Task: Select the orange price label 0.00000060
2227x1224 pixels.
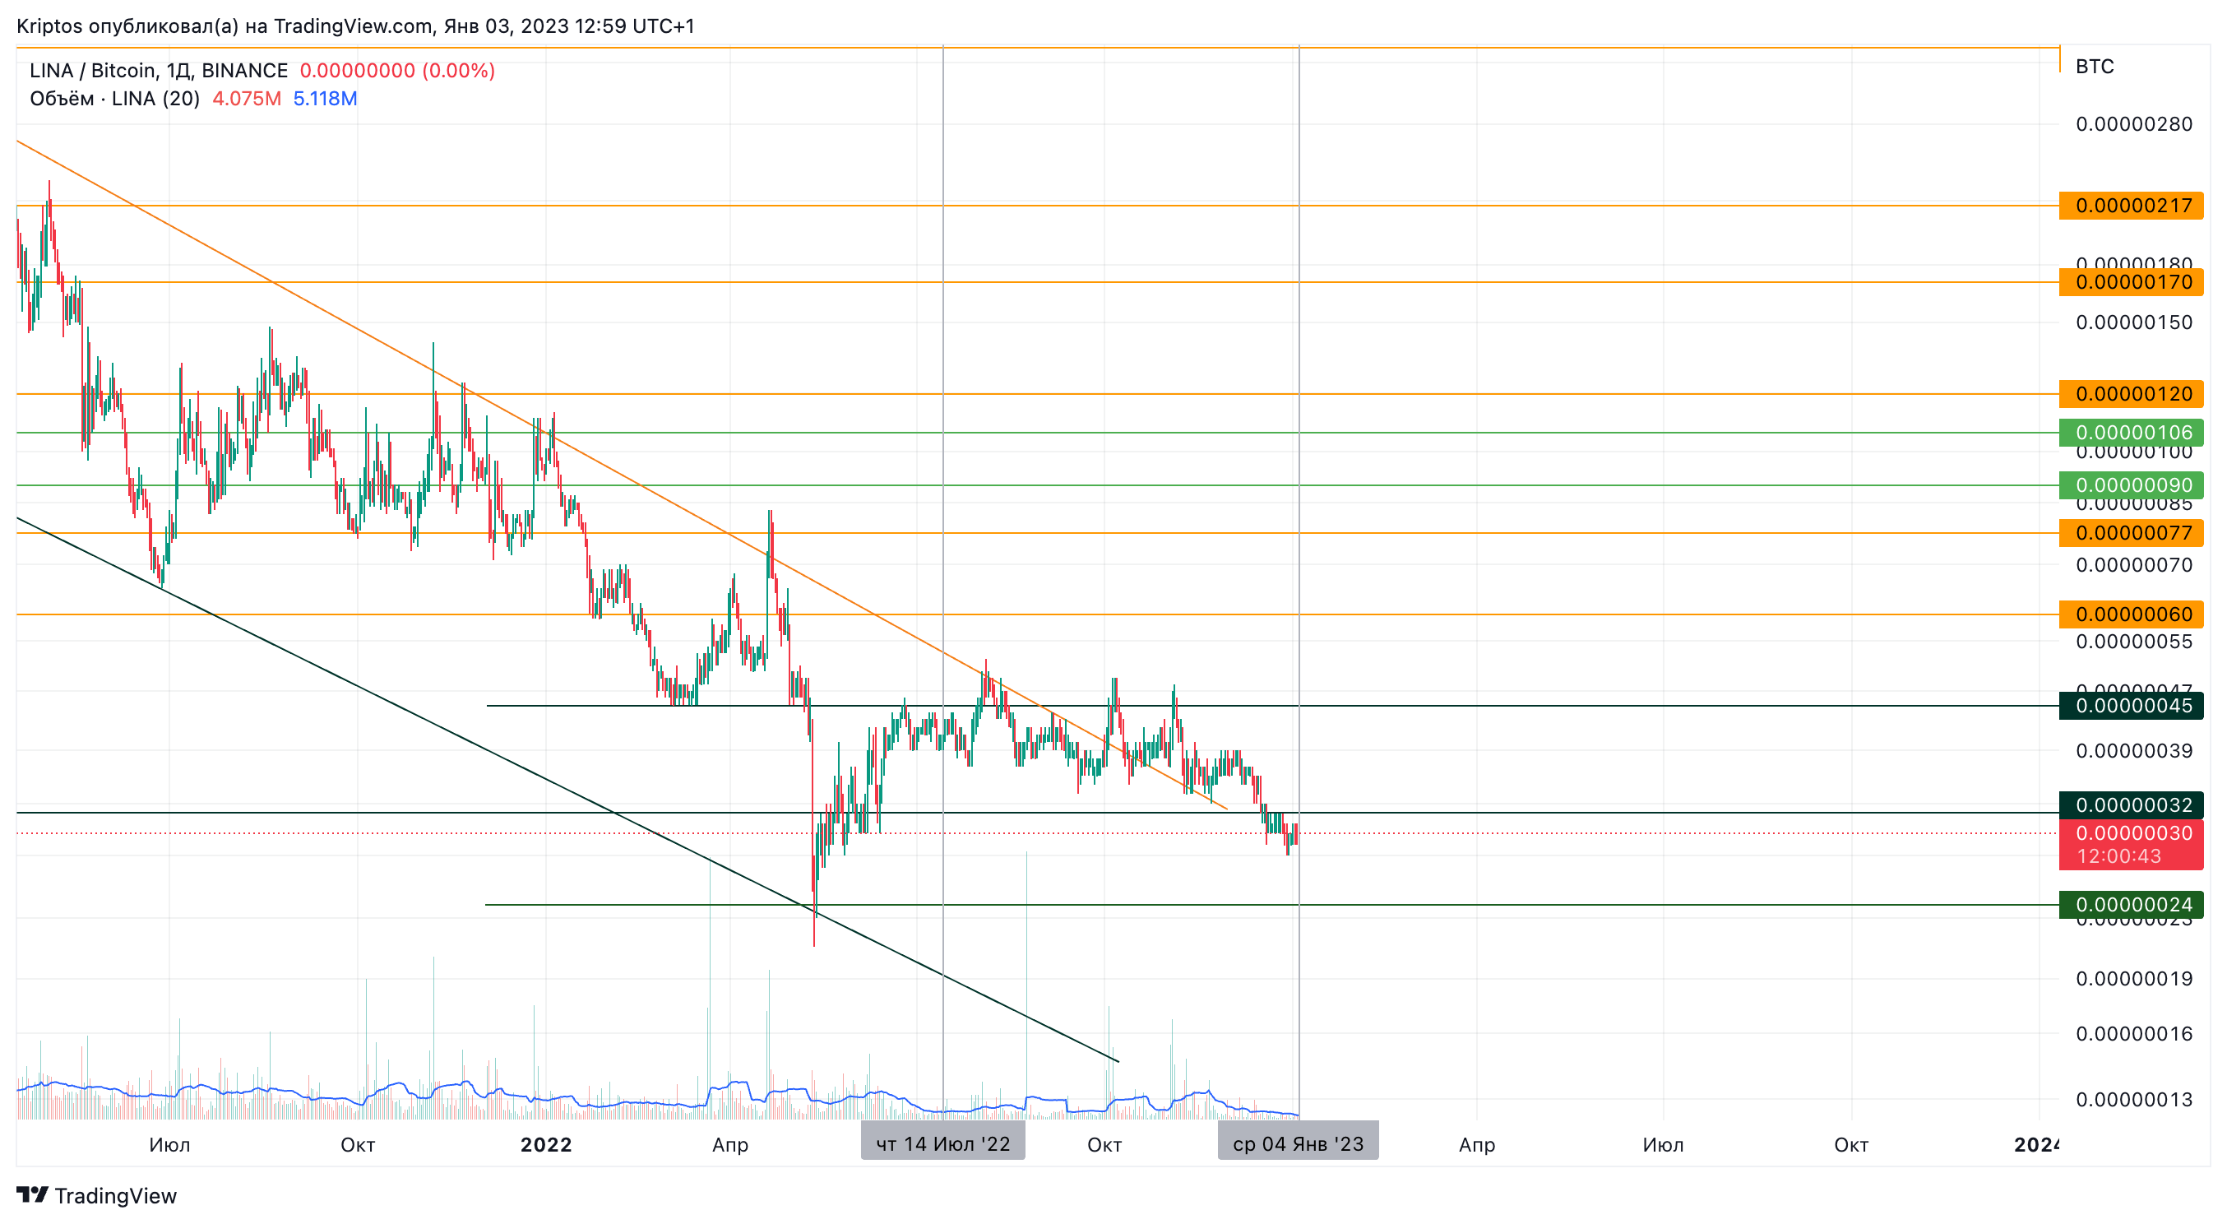Action: [x=2131, y=614]
